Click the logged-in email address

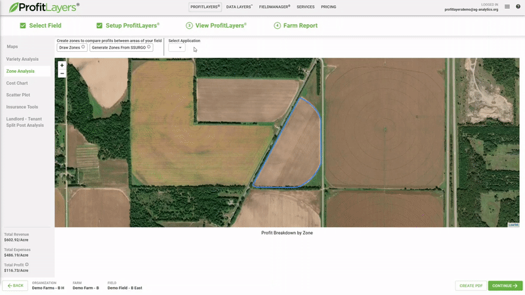click(471, 9)
